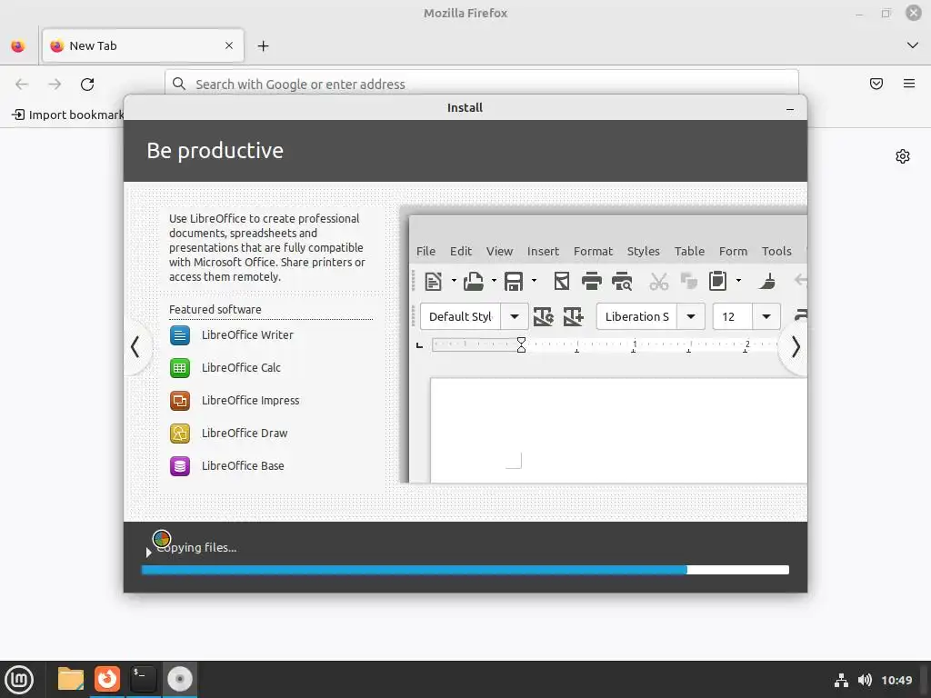Go to the previous installer slide
Screen dimensions: 931x698
tap(136, 346)
